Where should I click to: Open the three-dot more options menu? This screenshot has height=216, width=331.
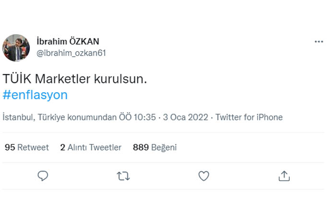[x=319, y=42]
